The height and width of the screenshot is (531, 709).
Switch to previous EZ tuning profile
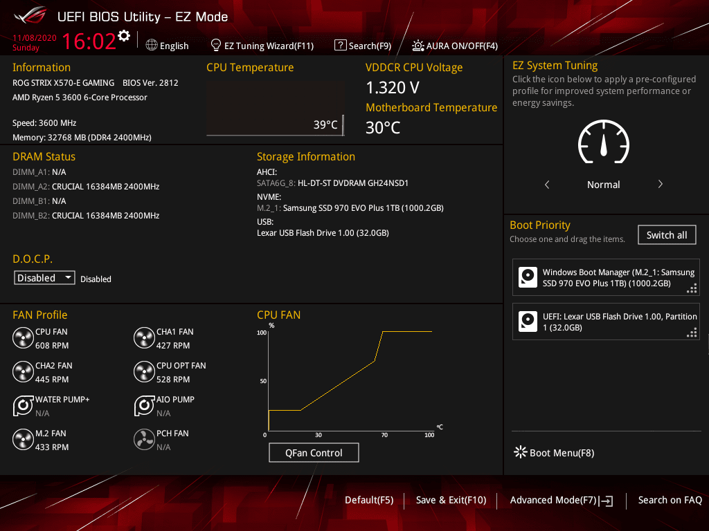coord(547,184)
